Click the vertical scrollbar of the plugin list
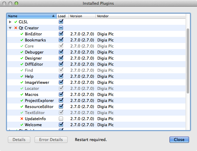Image resolution: width=197 pixels, height=151 pixels. [x=188, y=61]
